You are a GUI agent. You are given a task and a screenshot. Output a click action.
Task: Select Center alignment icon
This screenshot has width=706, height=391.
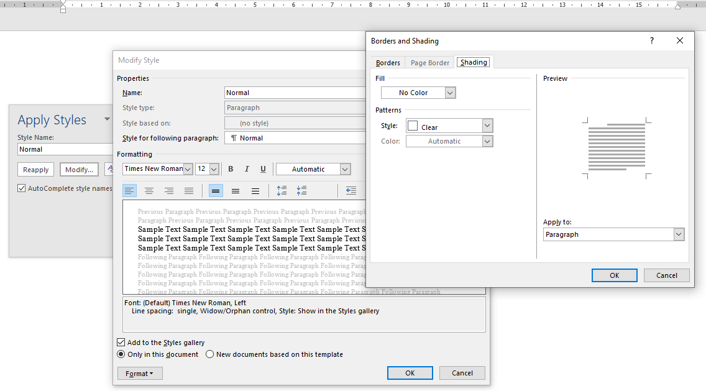point(149,191)
